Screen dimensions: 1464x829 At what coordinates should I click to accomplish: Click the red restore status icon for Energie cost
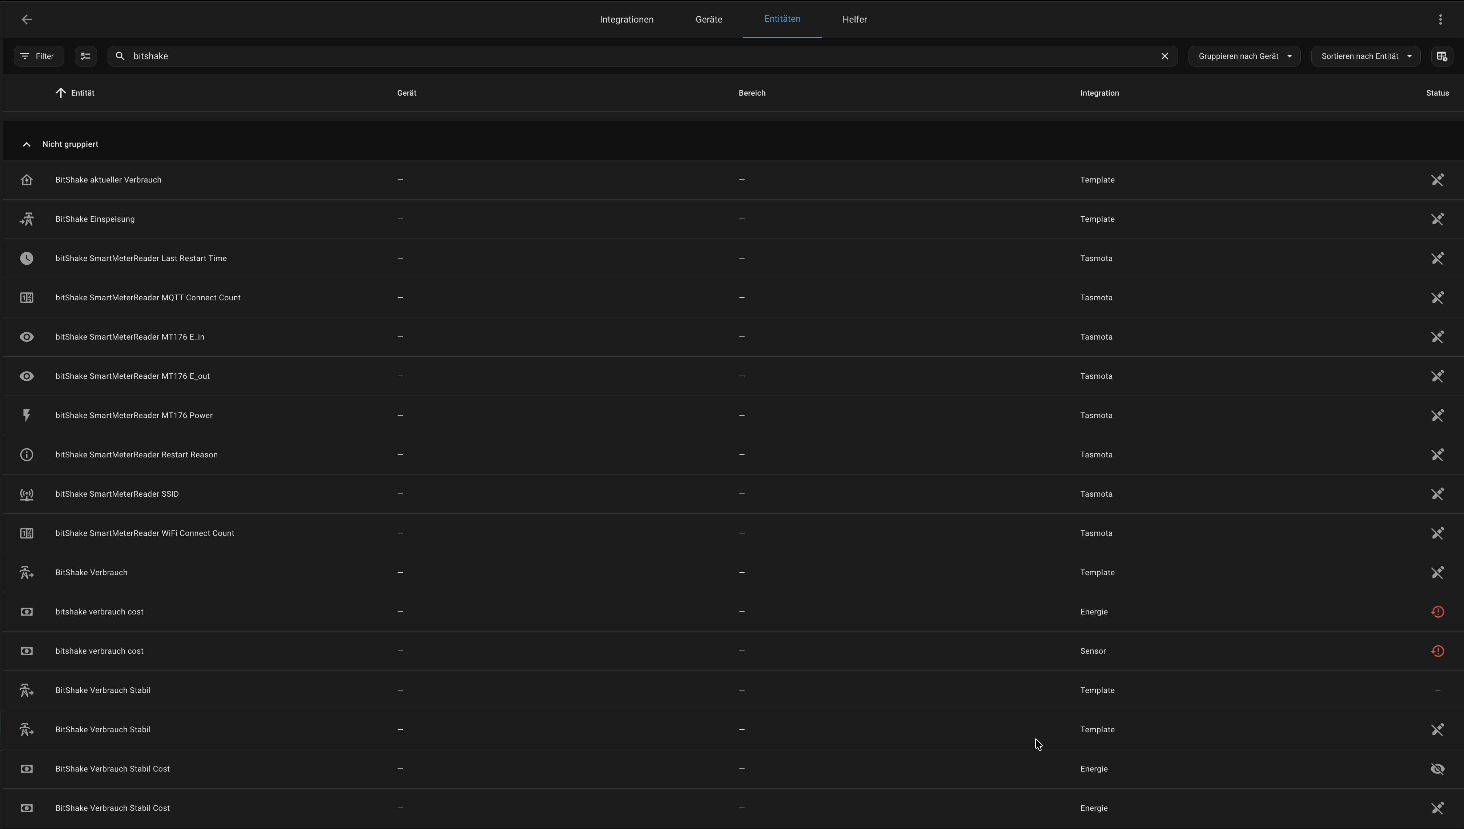coord(1437,612)
